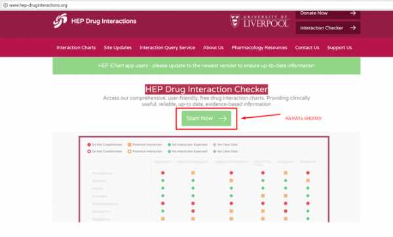393x237 pixels.
Task: Click the Start Now button
Action: tap(206, 119)
